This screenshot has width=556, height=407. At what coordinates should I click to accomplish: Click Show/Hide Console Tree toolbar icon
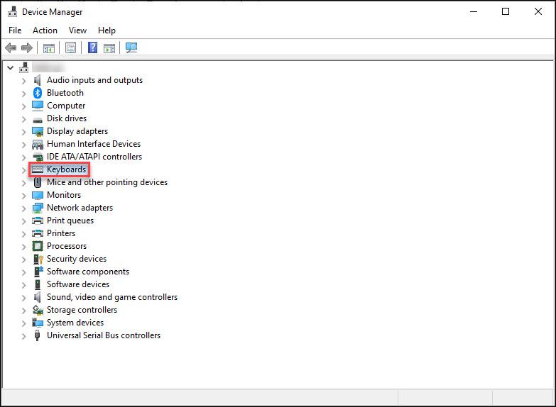[49, 48]
